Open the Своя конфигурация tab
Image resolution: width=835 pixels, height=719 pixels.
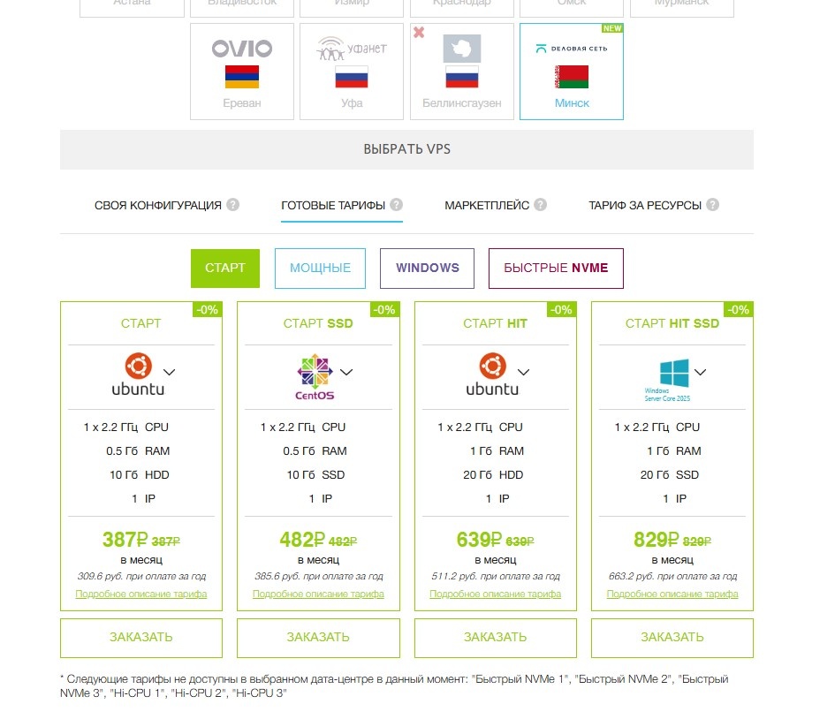(x=158, y=205)
